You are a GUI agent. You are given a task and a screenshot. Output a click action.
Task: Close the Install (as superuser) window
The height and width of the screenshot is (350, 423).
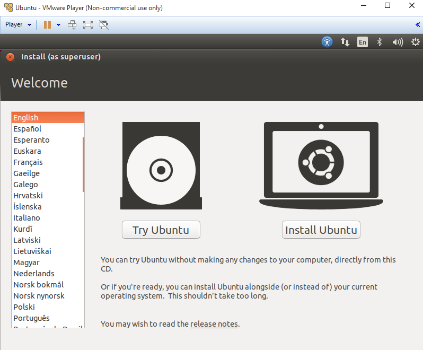coord(10,57)
